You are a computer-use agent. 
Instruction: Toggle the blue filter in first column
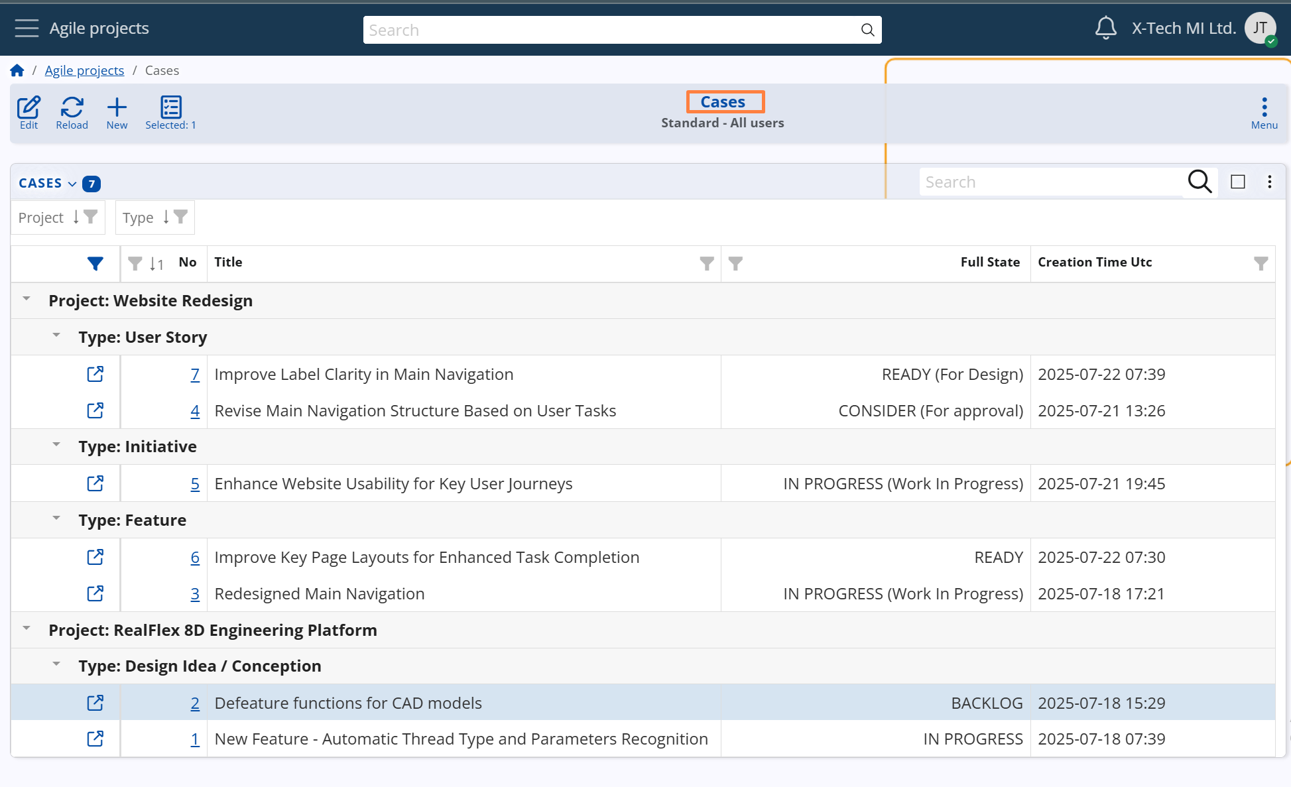pyautogui.click(x=95, y=264)
